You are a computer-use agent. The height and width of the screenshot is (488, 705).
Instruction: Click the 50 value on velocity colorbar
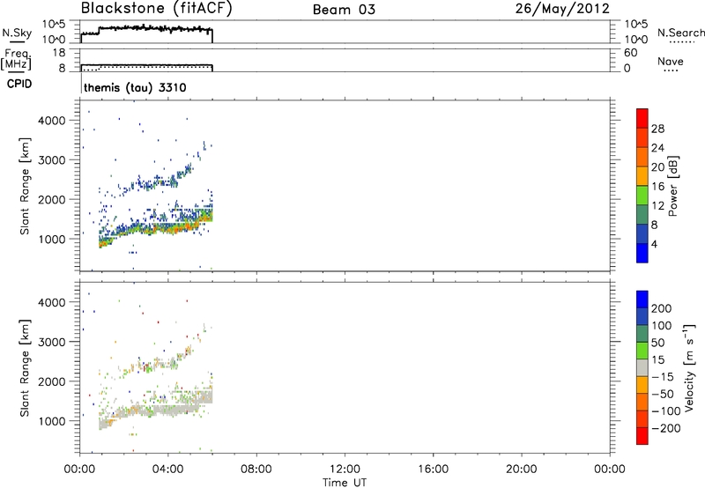(657, 343)
